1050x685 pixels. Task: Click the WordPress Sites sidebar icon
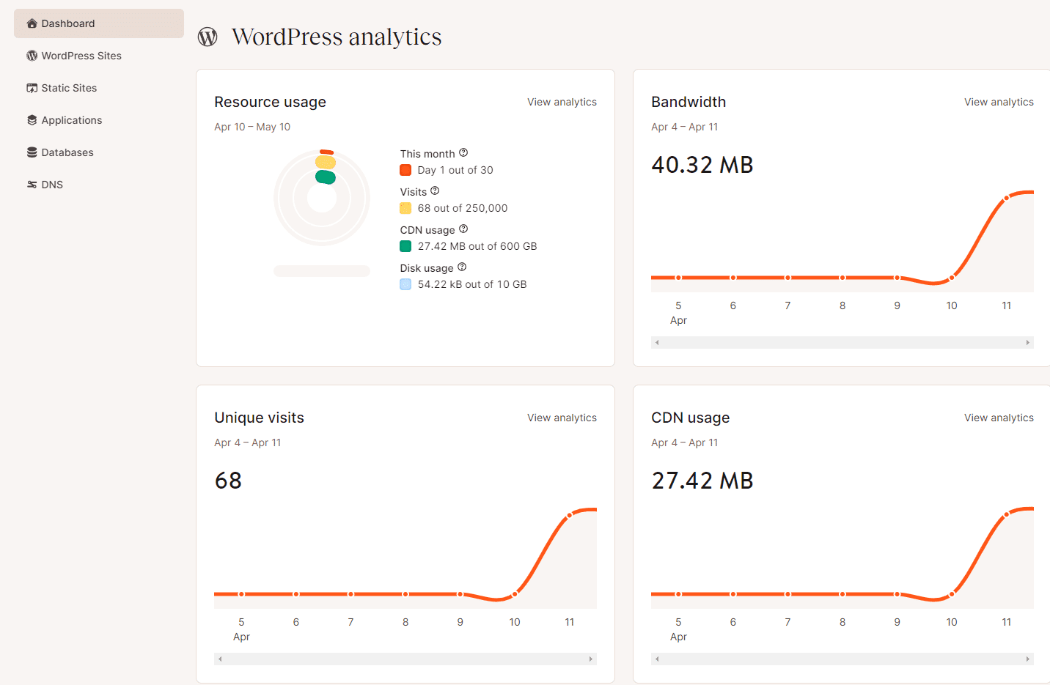pyautogui.click(x=32, y=56)
